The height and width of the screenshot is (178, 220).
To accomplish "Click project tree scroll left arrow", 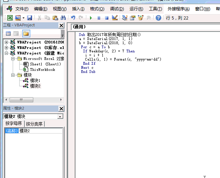I will coord(6,100).
